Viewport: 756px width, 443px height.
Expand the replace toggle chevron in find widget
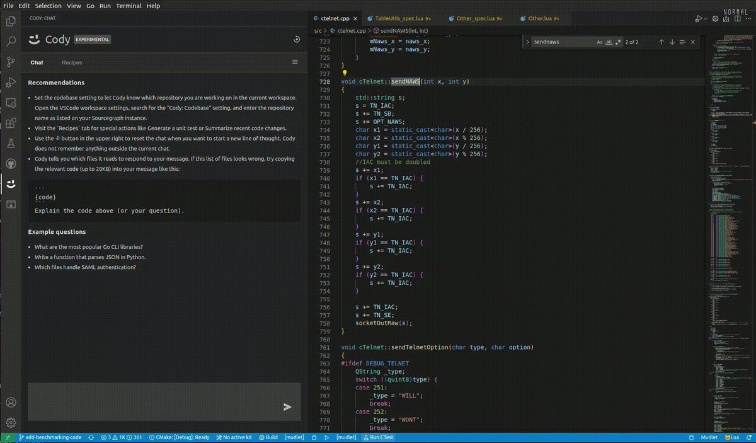(527, 42)
